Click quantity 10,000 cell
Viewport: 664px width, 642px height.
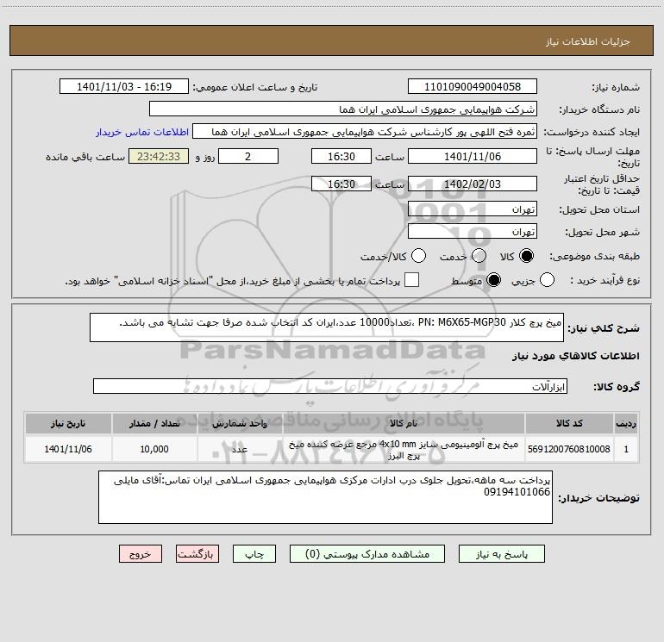click(154, 449)
